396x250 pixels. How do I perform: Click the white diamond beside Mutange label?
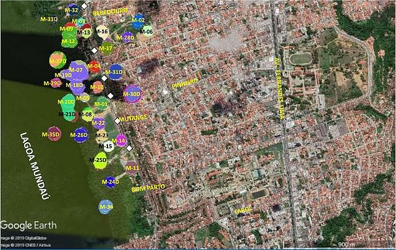click(x=116, y=121)
